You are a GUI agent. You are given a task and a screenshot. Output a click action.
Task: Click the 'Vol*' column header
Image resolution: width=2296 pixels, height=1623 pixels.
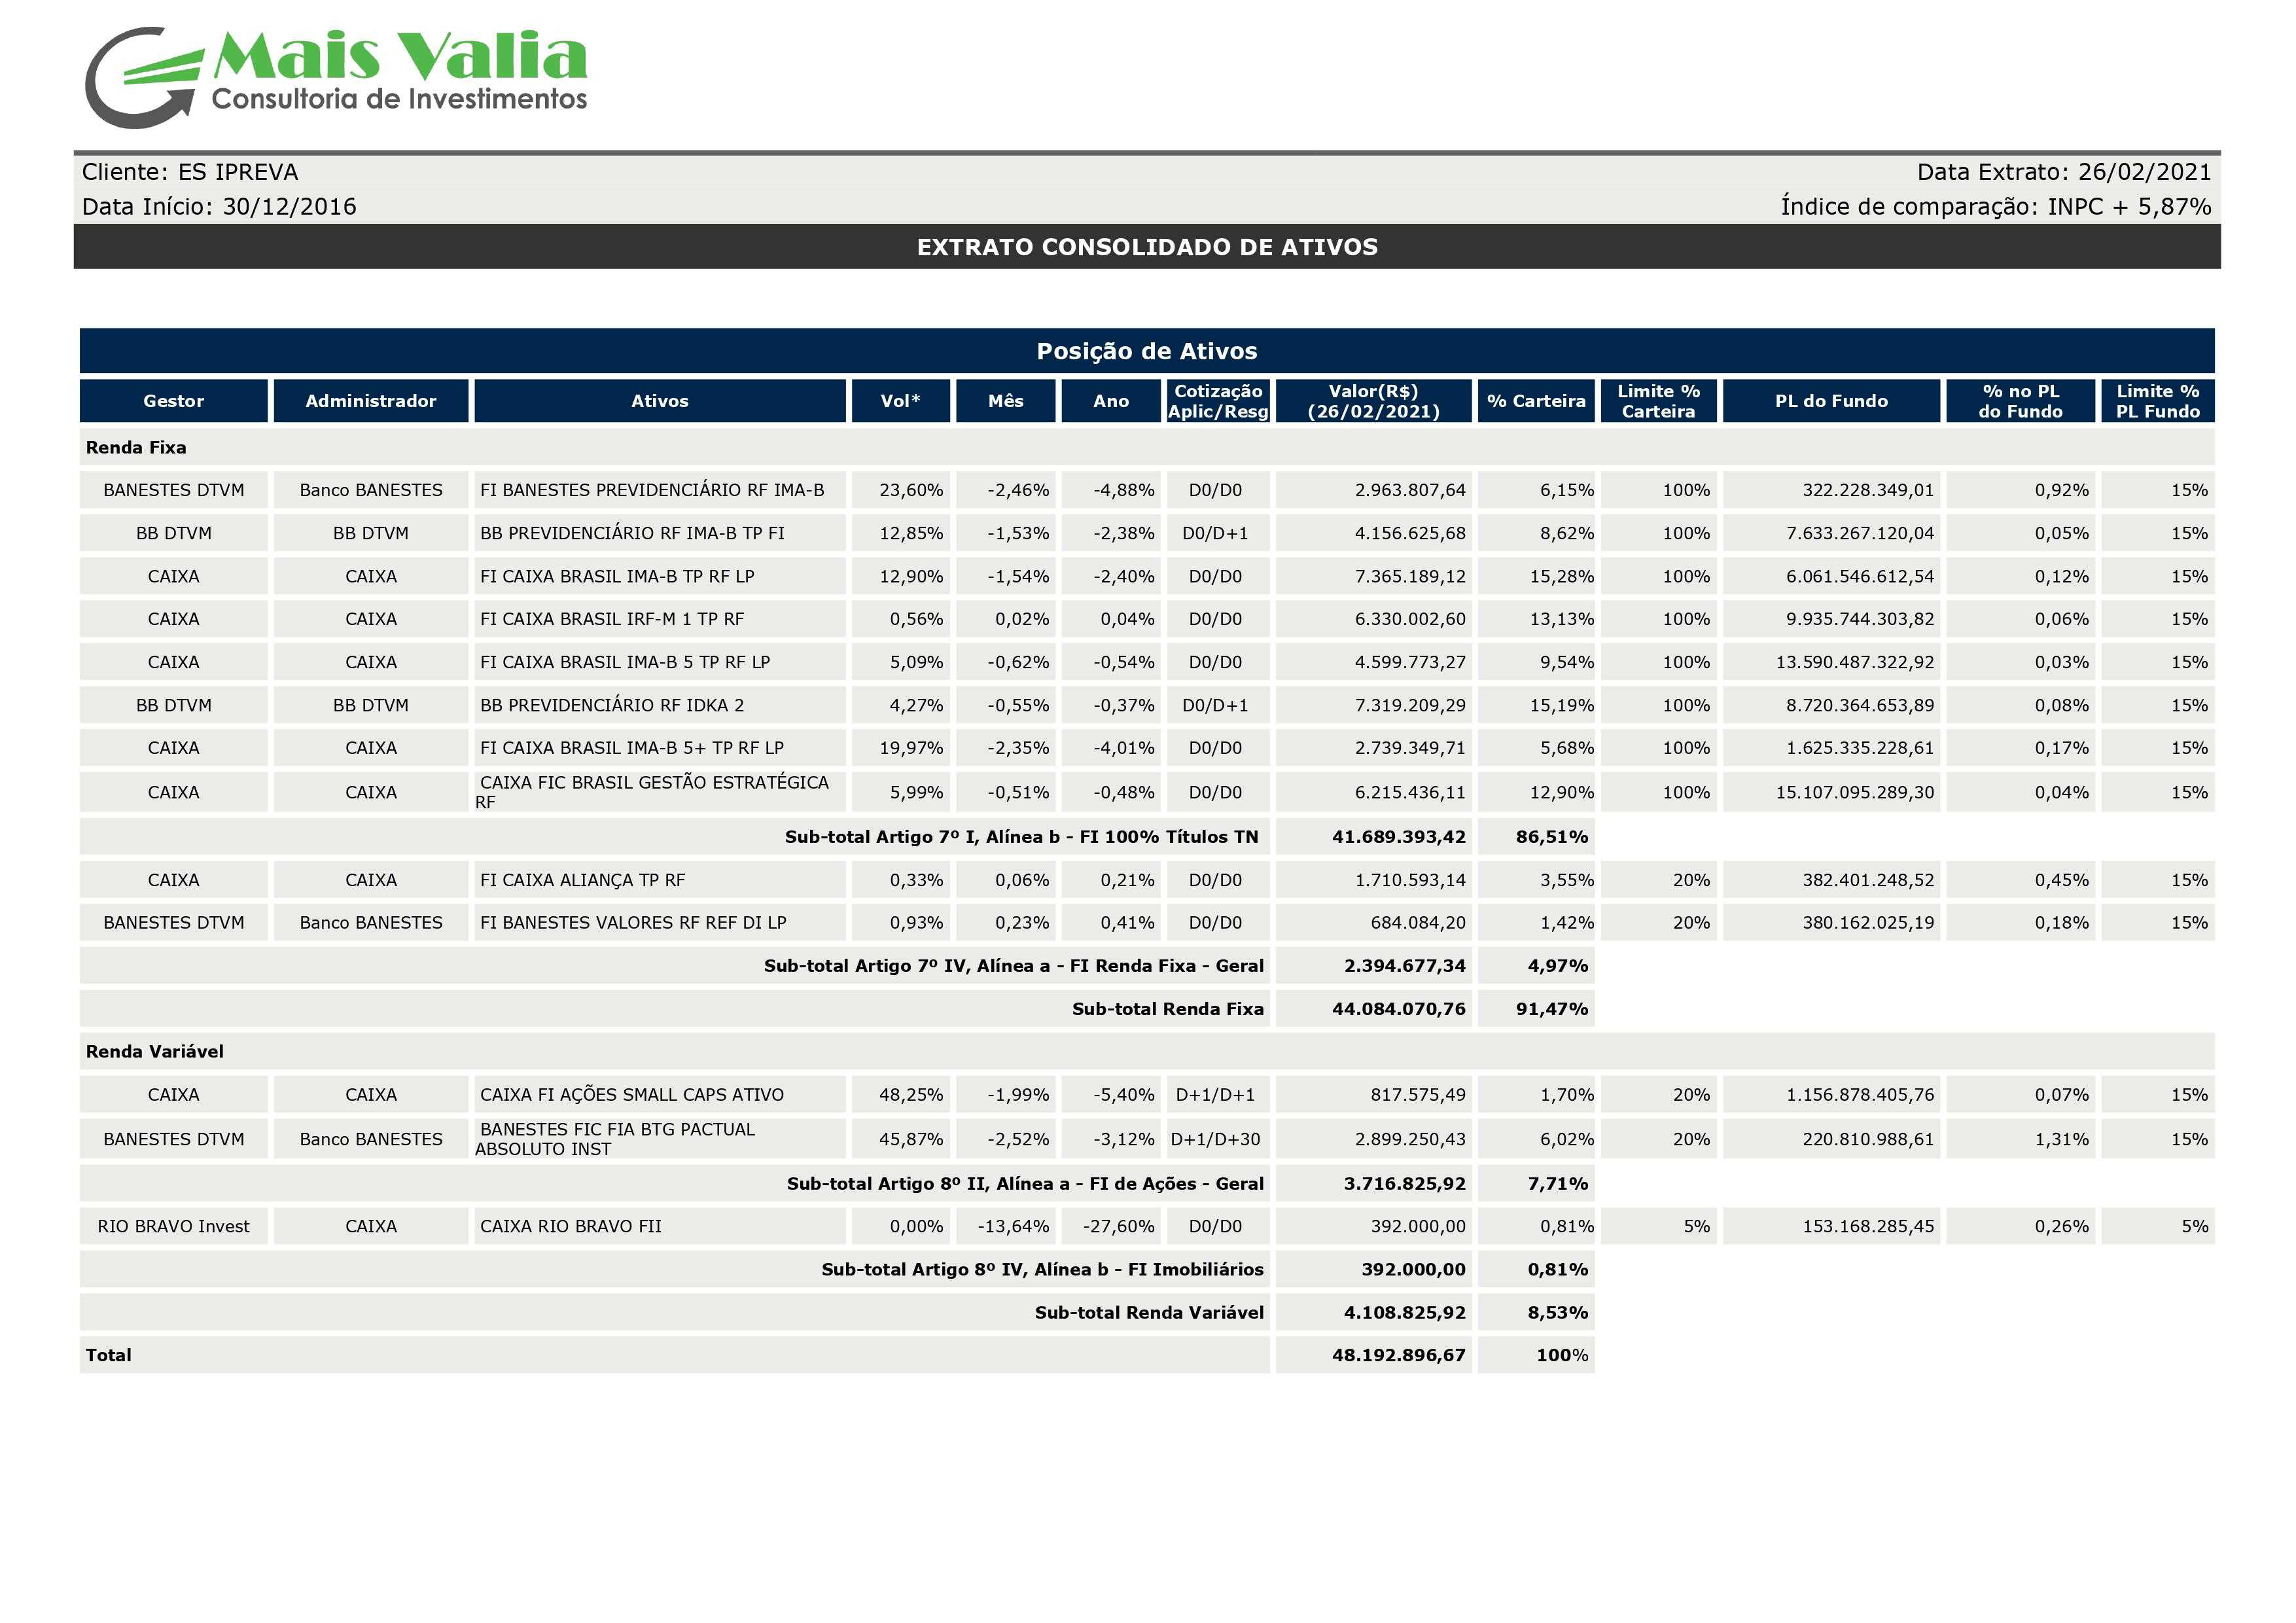coord(901,401)
